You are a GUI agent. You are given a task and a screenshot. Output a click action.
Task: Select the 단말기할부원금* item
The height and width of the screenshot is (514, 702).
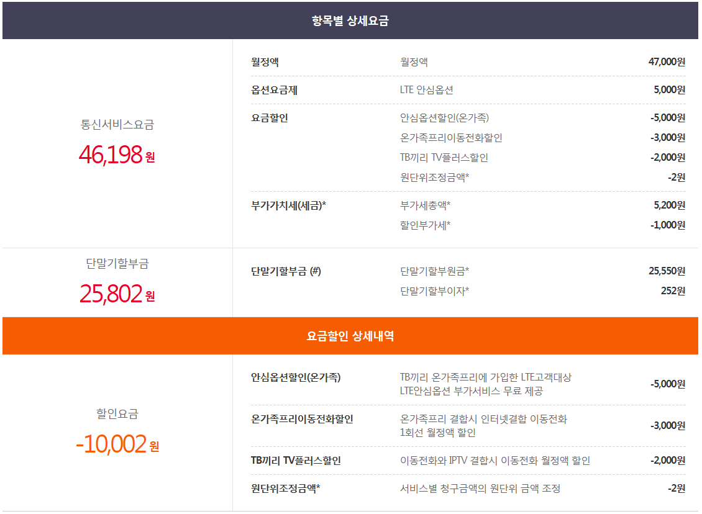tap(434, 271)
